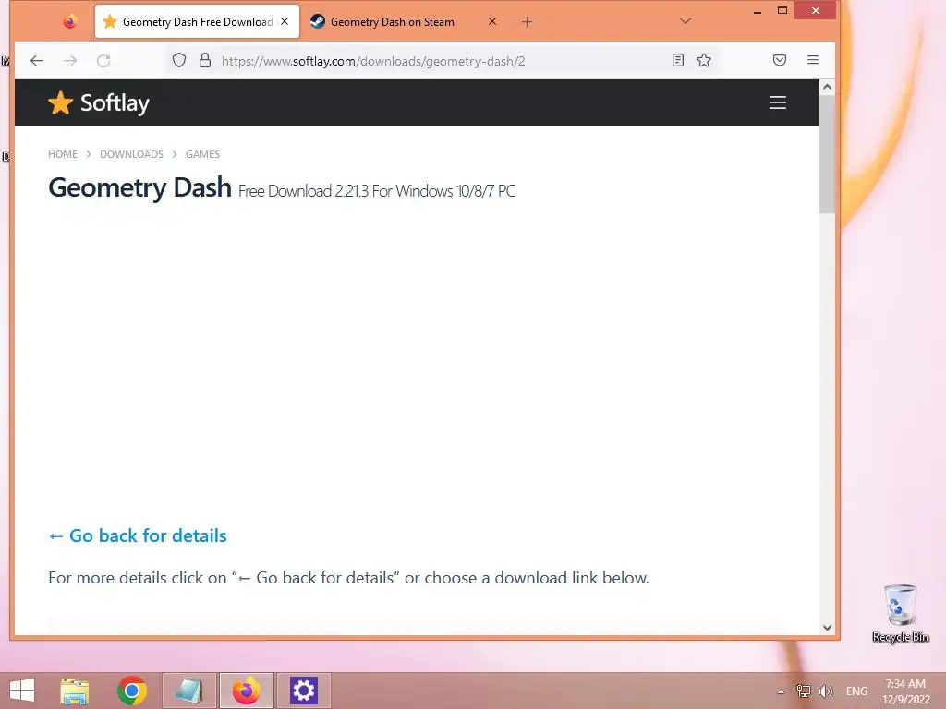View site security padlock info
Screen dimensions: 946x709
(205, 60)
